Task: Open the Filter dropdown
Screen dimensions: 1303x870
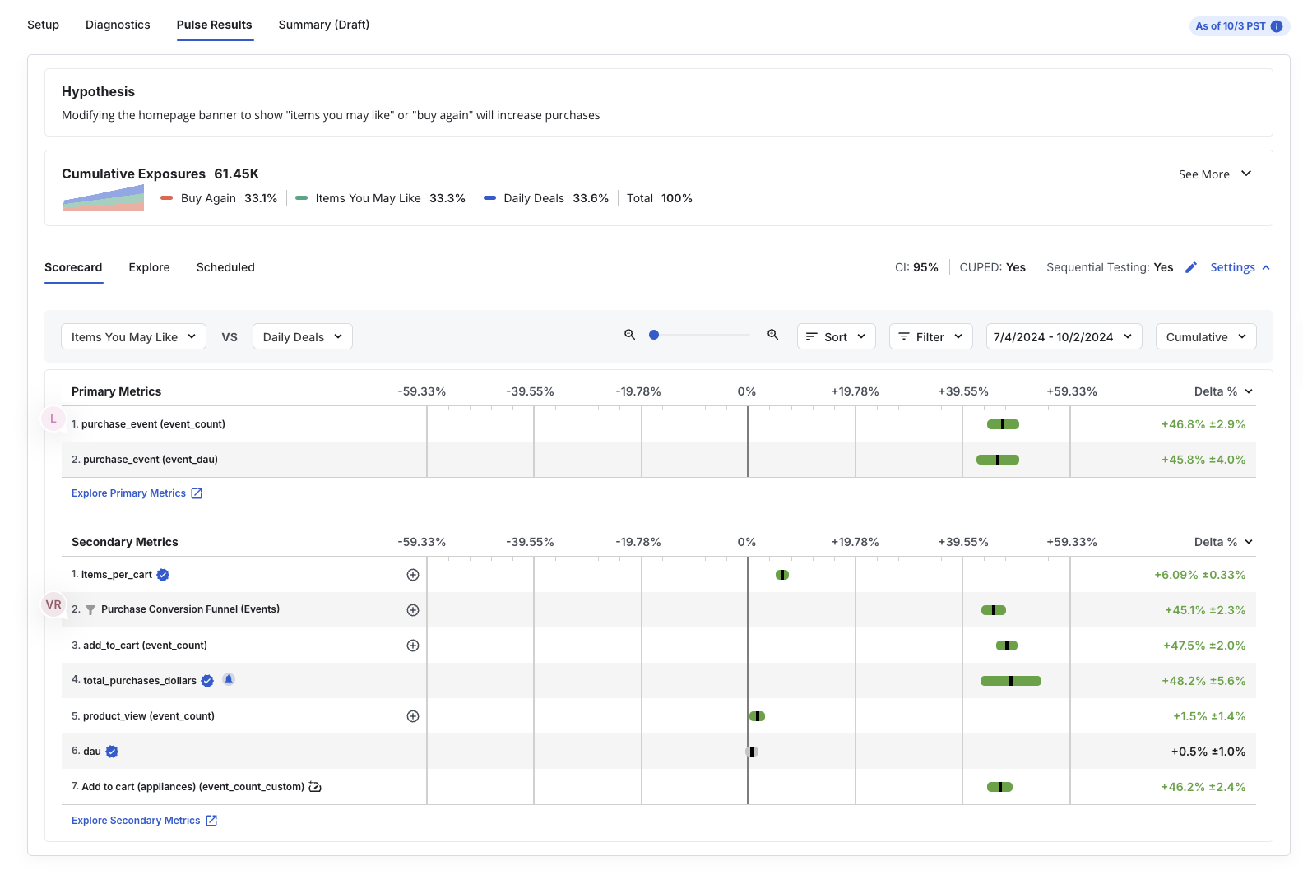Action: point(930,336)
